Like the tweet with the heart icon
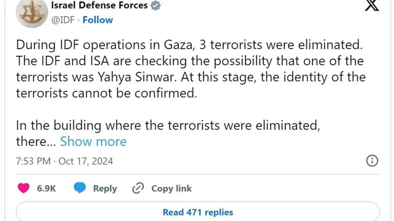Image resolution: width=394 pixels, height=221 pixels. 23,188
